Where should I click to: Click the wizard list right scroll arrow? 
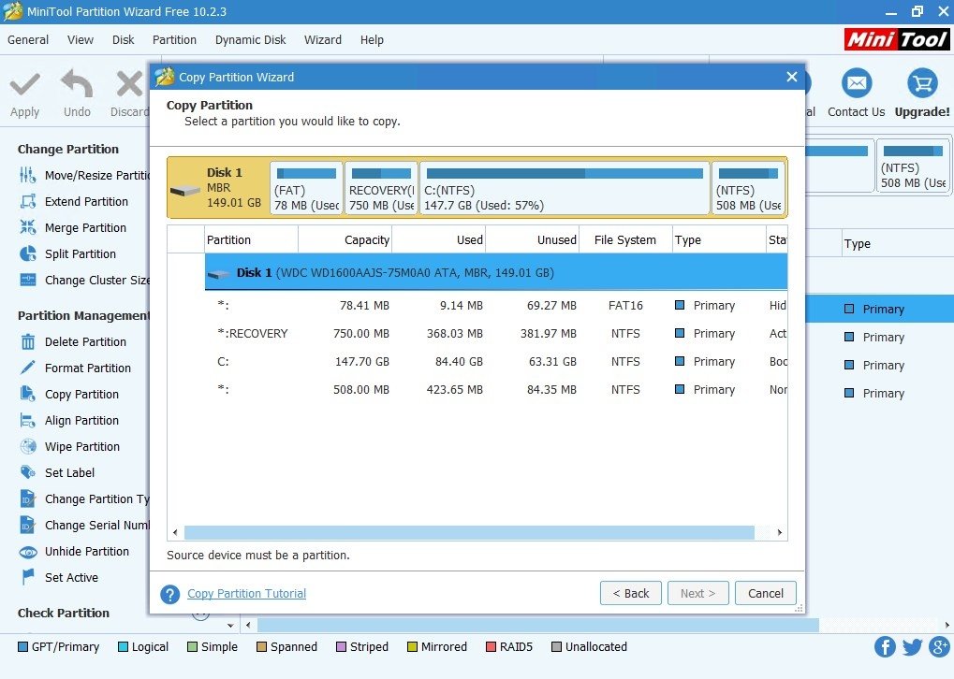pyautogui.click(x=779, y=532)
